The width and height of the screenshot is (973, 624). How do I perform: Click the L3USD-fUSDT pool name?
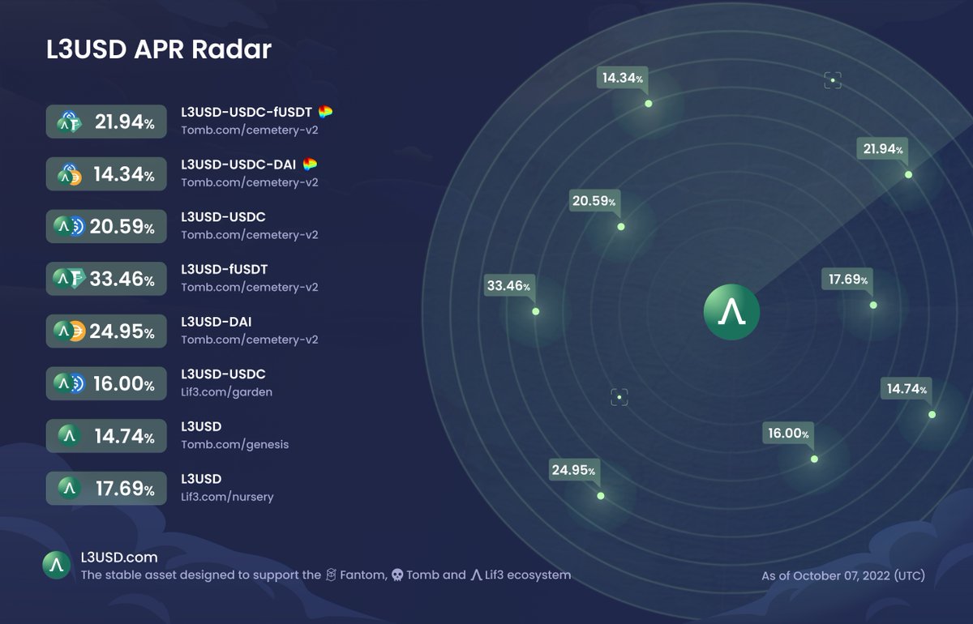[225, 269]
